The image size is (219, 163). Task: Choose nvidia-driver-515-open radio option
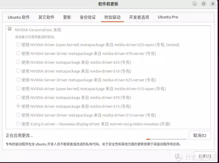pyautogui.click(x=18, y=88)
